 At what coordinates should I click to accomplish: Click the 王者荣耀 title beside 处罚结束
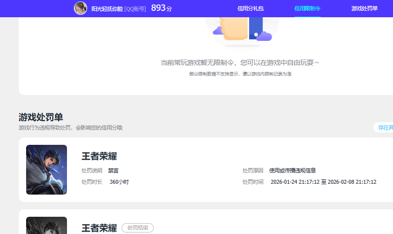99,228
